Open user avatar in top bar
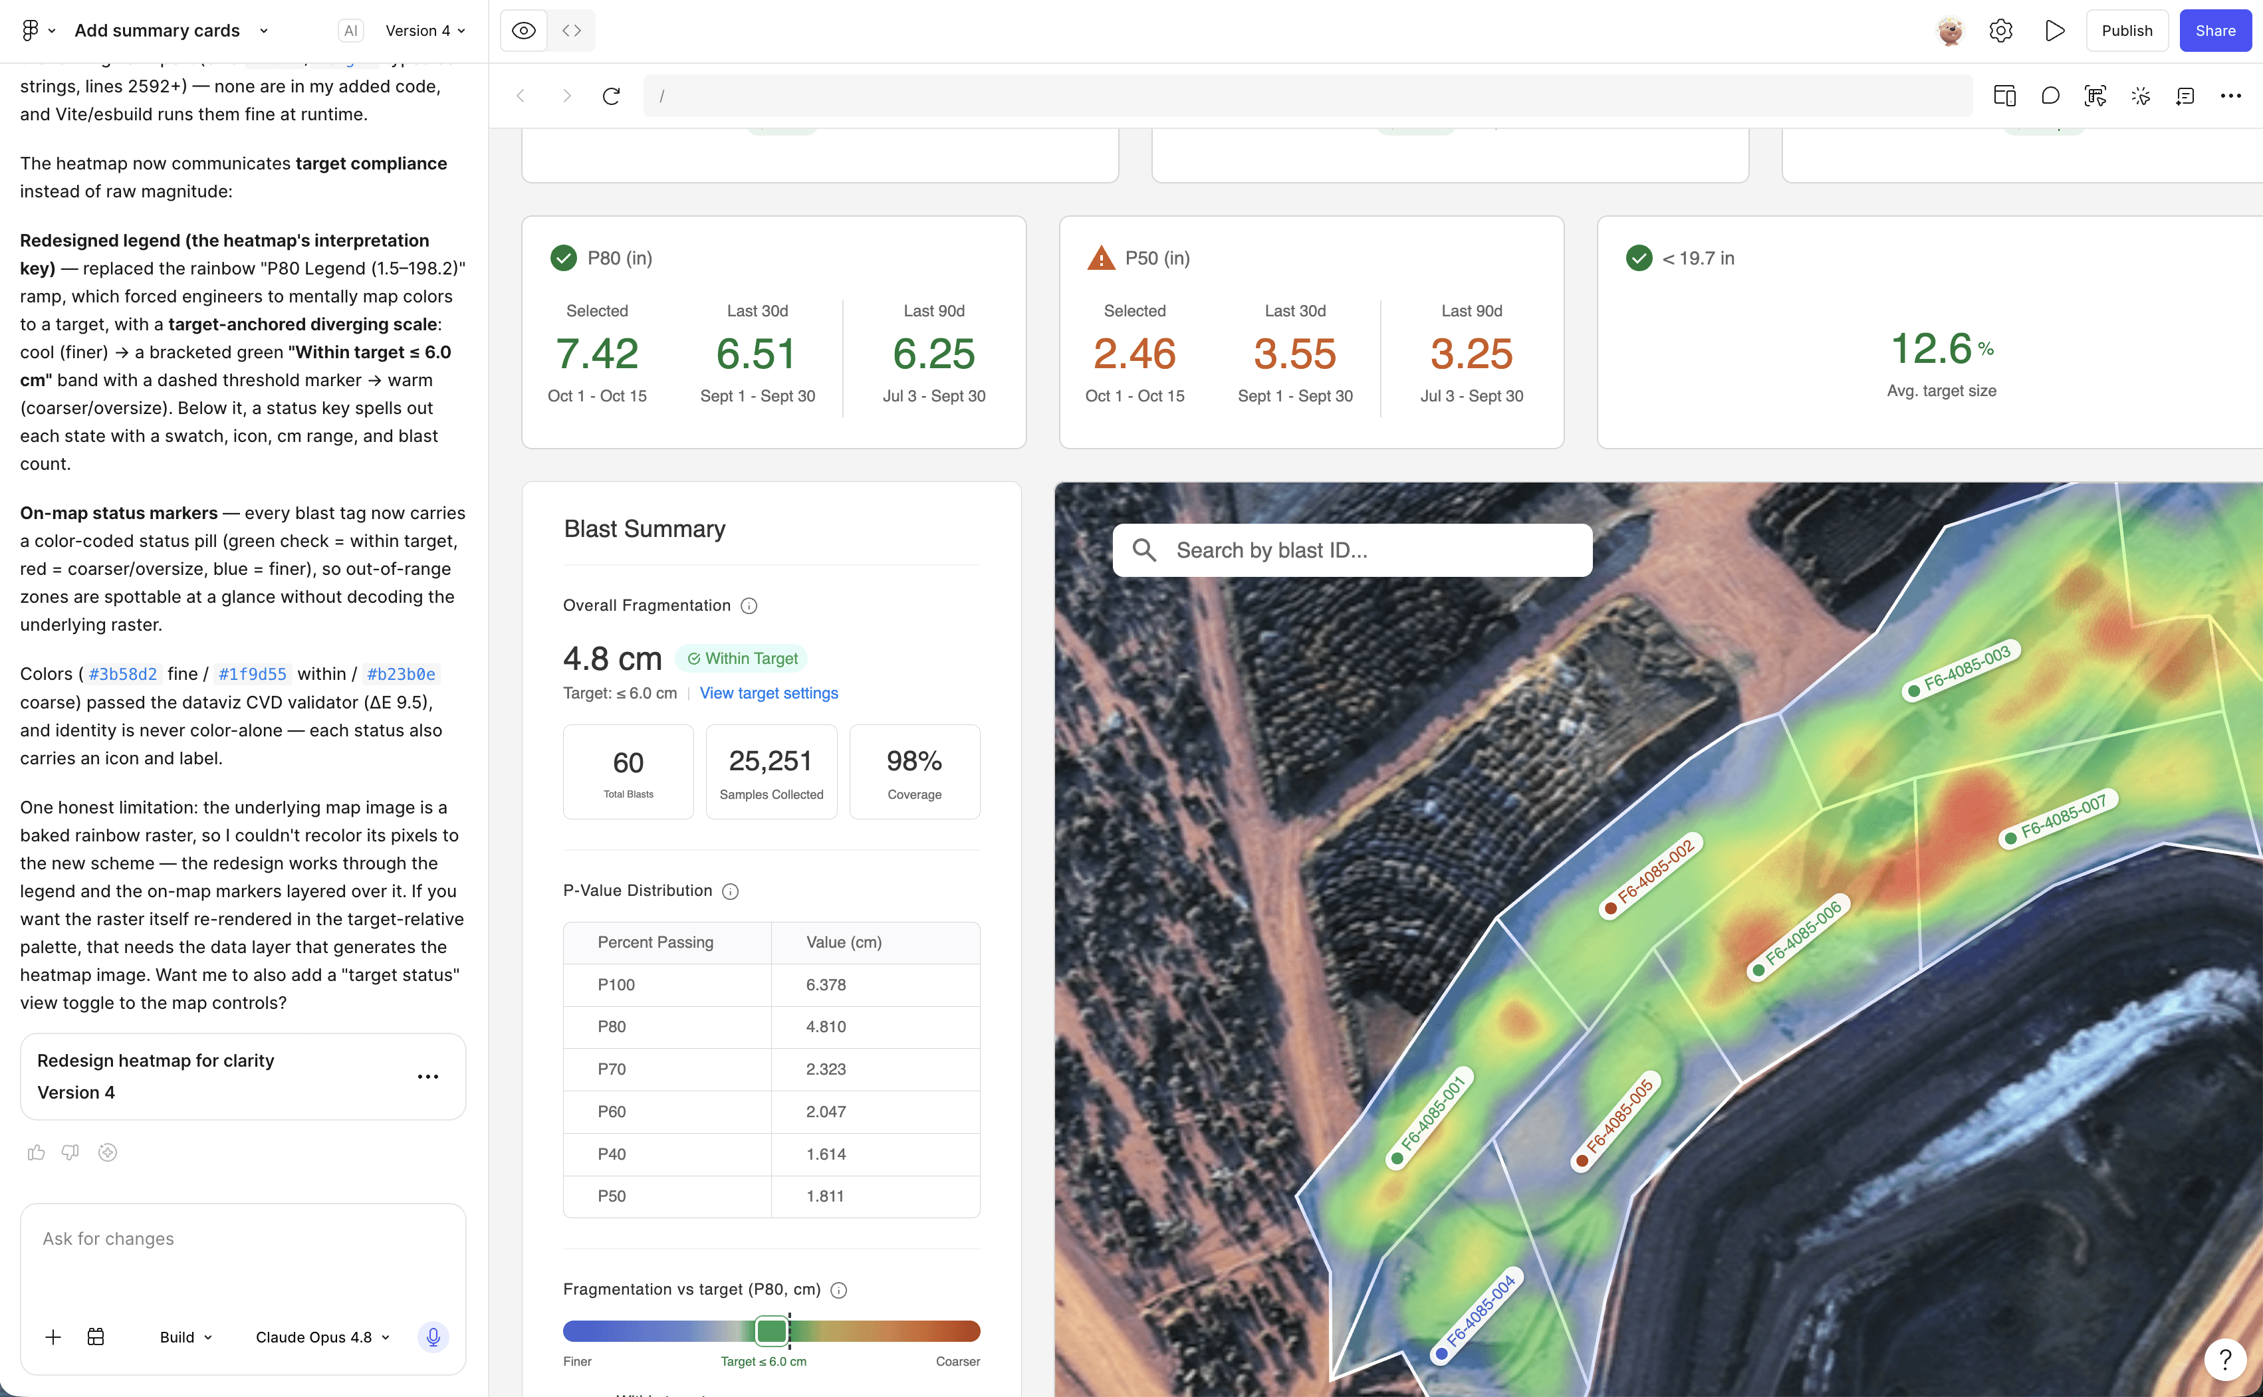 [1950, 31]
